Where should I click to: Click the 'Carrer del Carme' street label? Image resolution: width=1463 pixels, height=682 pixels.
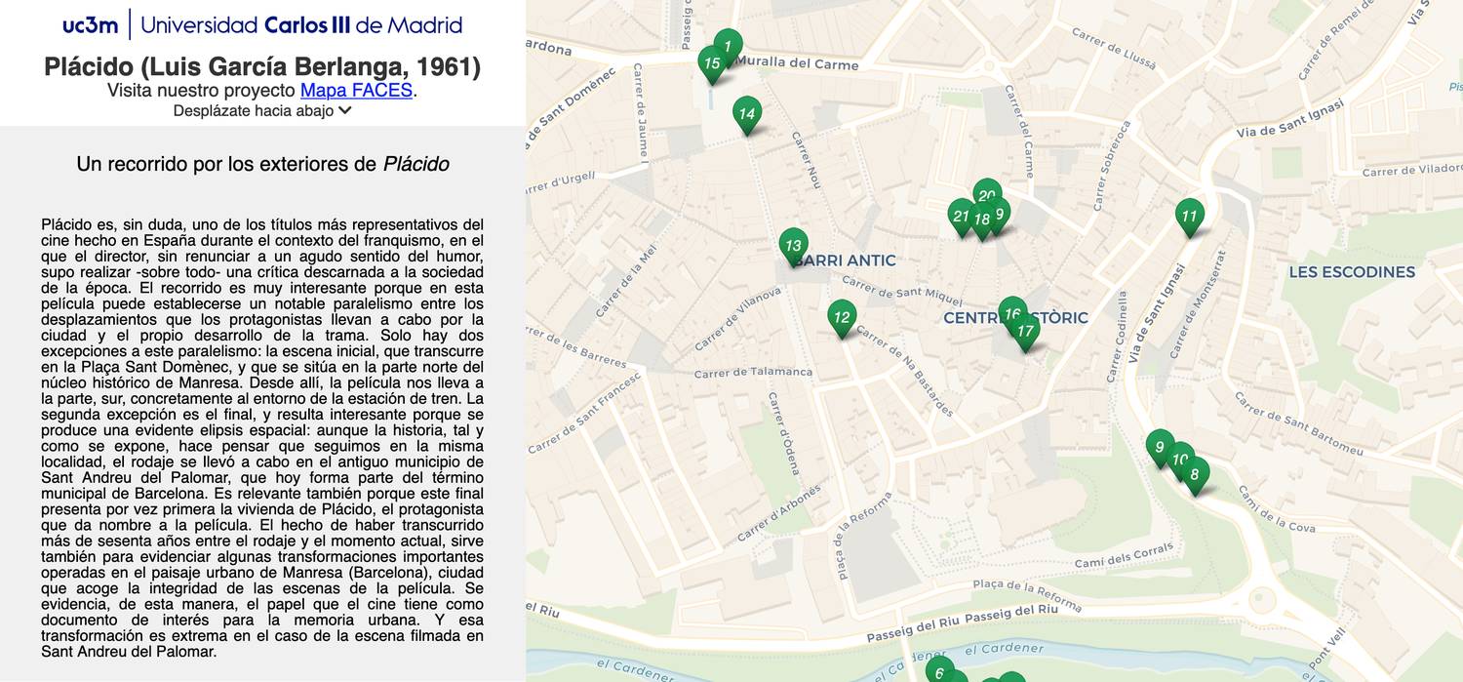coord(1018,132)
